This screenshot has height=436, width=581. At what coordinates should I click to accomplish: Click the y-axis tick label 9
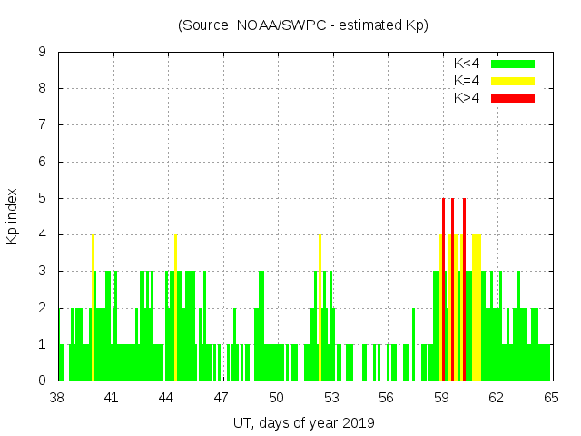pyautogui.click(x=43, y=53)
